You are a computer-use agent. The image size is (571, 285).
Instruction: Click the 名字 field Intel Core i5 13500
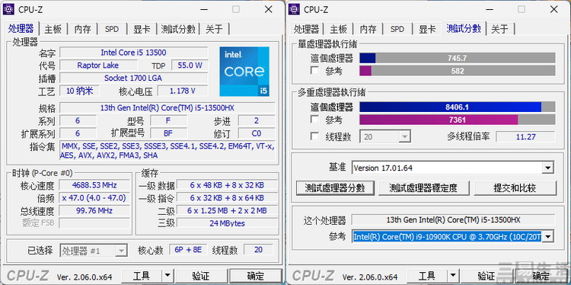(x=134, y=53)
